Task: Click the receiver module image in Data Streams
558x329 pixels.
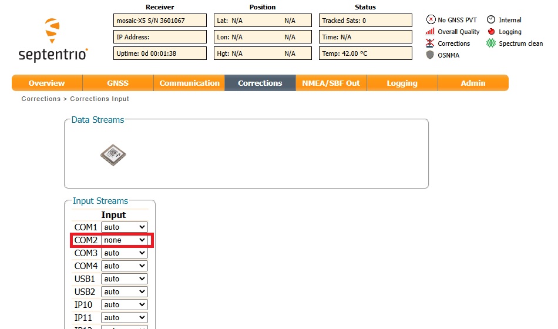Action: coord(113,155)
